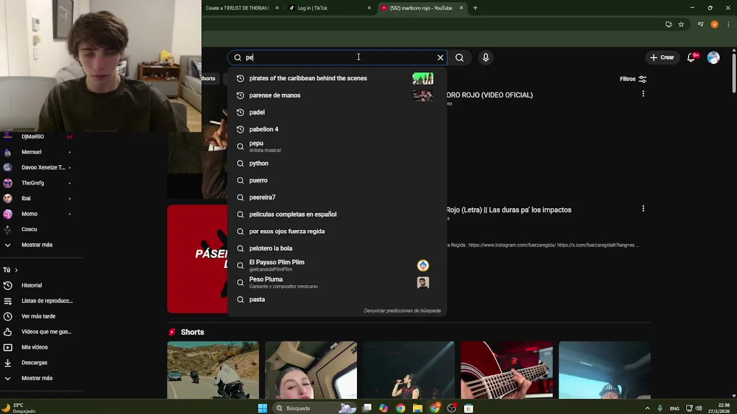
Task: Expand the Tú section chevron
Action: coord(16,270)
